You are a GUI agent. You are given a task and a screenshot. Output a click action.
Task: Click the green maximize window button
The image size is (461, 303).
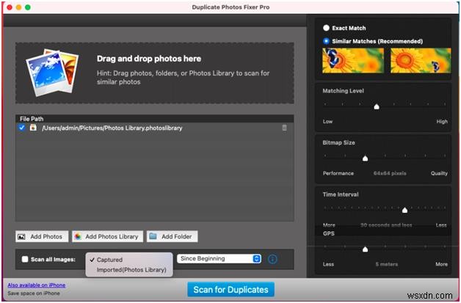pyautogui.click(x=28, y=7)
